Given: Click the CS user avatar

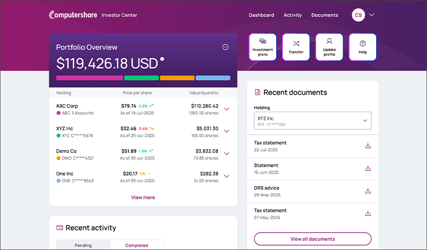Looking at the screenshot, I should [x=358, y=15].
